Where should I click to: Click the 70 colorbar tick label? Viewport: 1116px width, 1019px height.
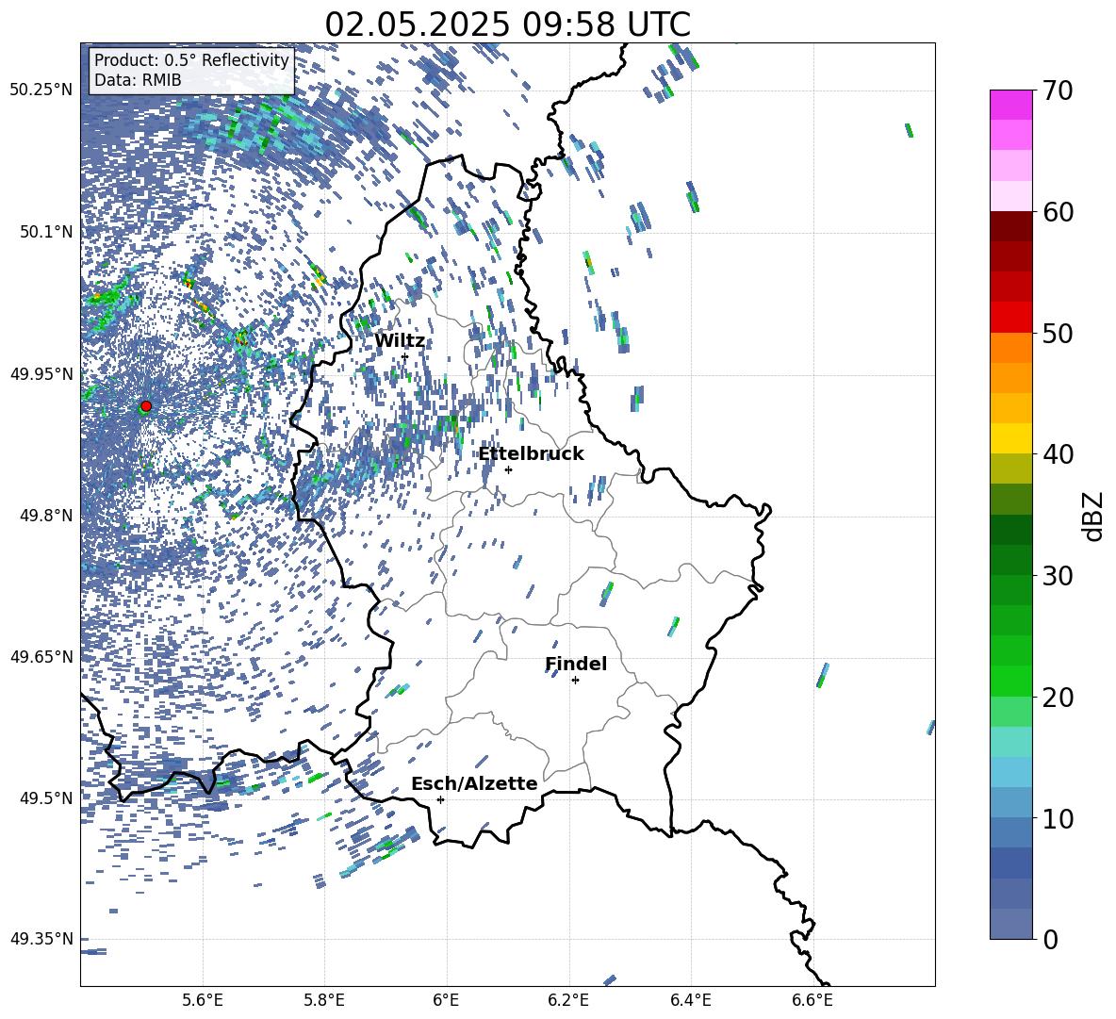pos(1058,90)
